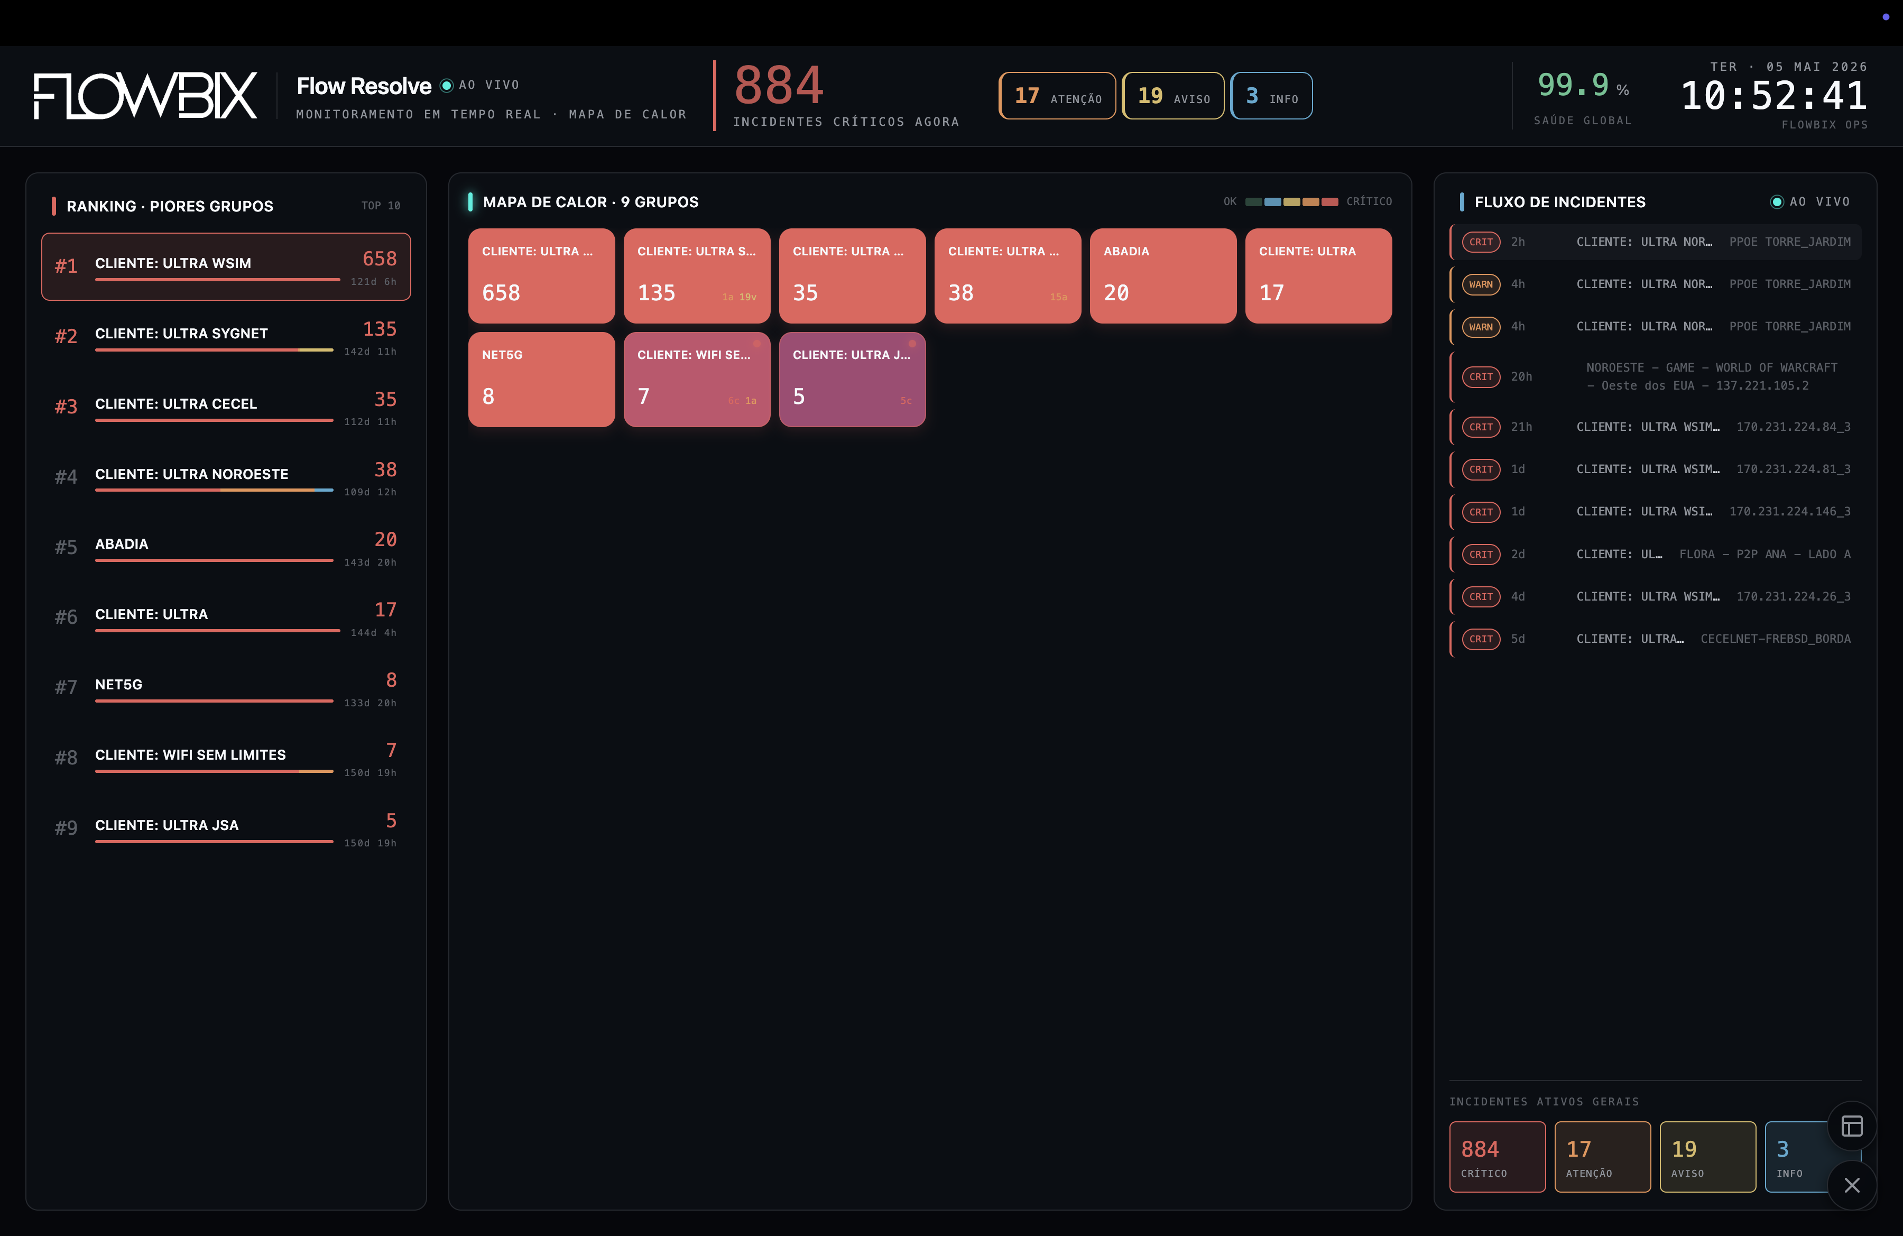The image size is (1903, 1236).
Task: Open the 2h CRIT PPOE TORRE_JARDIM incident
Action: point(1656,242)
